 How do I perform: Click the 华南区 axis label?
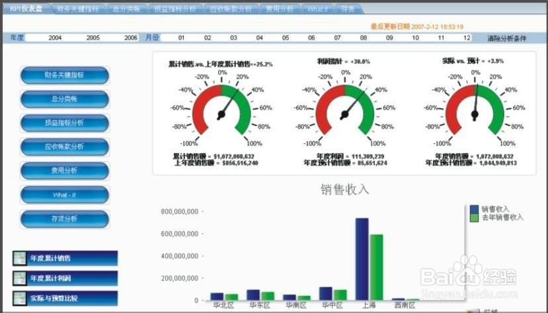(296, 305)
